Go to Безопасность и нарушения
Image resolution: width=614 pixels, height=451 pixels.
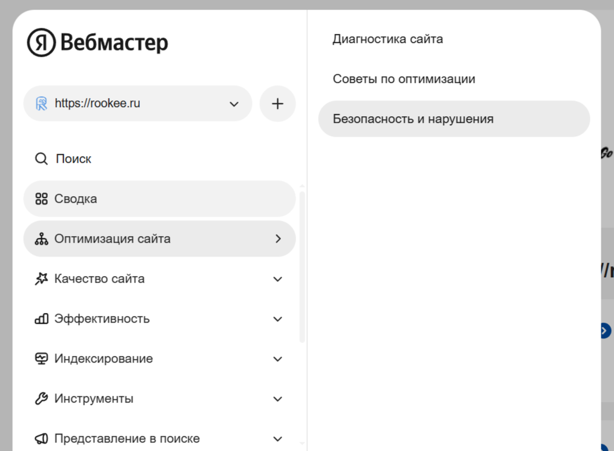tap(413, 119)
